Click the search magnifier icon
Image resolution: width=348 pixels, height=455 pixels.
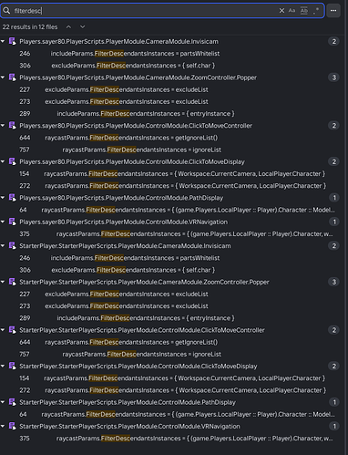point(6,11)
